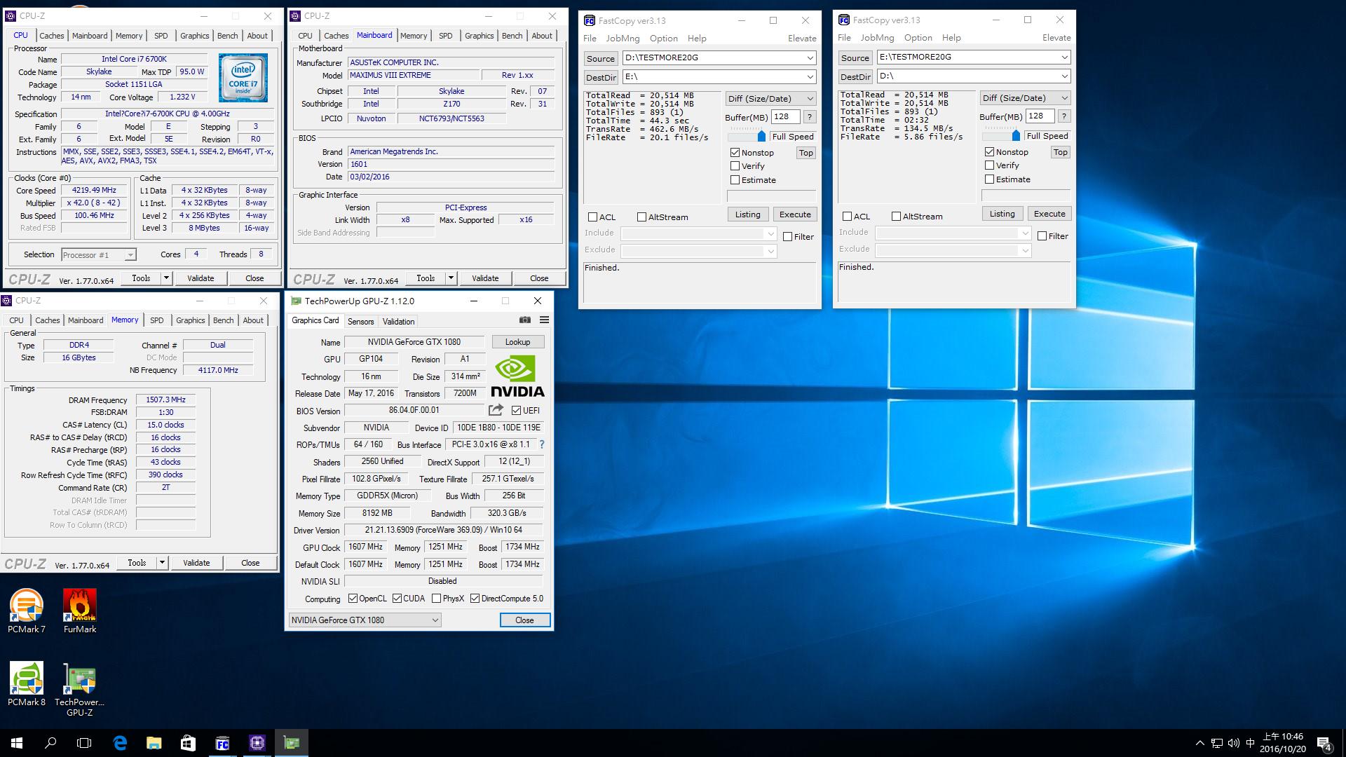Open the JobMng menu in left FastCopy

coord(623,39)
